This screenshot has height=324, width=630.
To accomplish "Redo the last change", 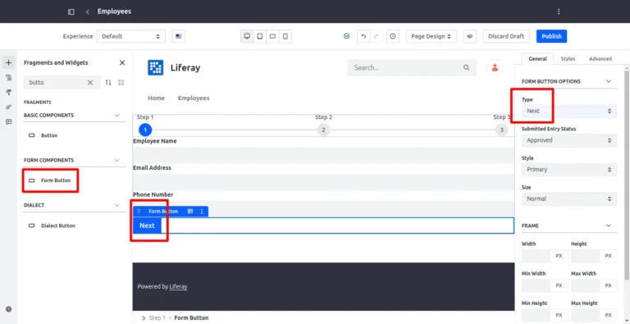I will click(376, 36).
